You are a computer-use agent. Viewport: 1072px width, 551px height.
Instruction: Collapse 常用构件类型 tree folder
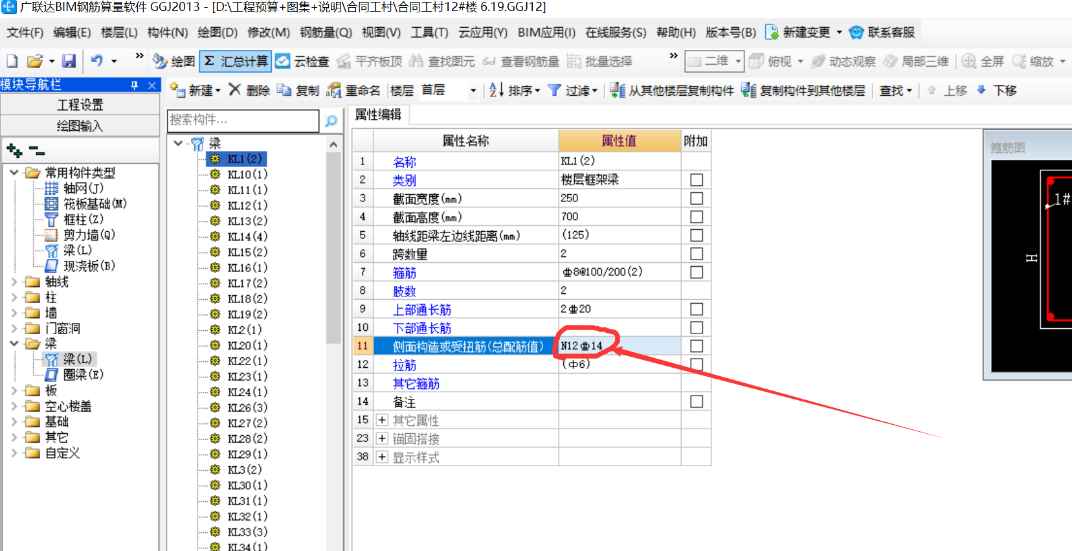coord(14,172)
